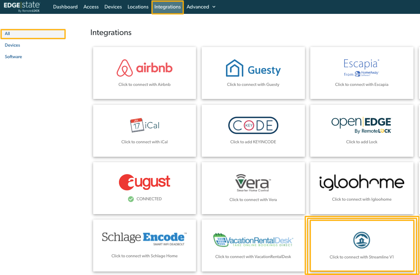420x275 pixels.
Task: Expand the Advanced dropdown menu
Action: 201,7
